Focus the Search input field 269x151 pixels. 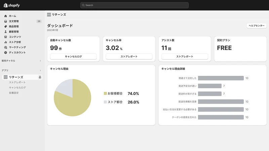134,5
